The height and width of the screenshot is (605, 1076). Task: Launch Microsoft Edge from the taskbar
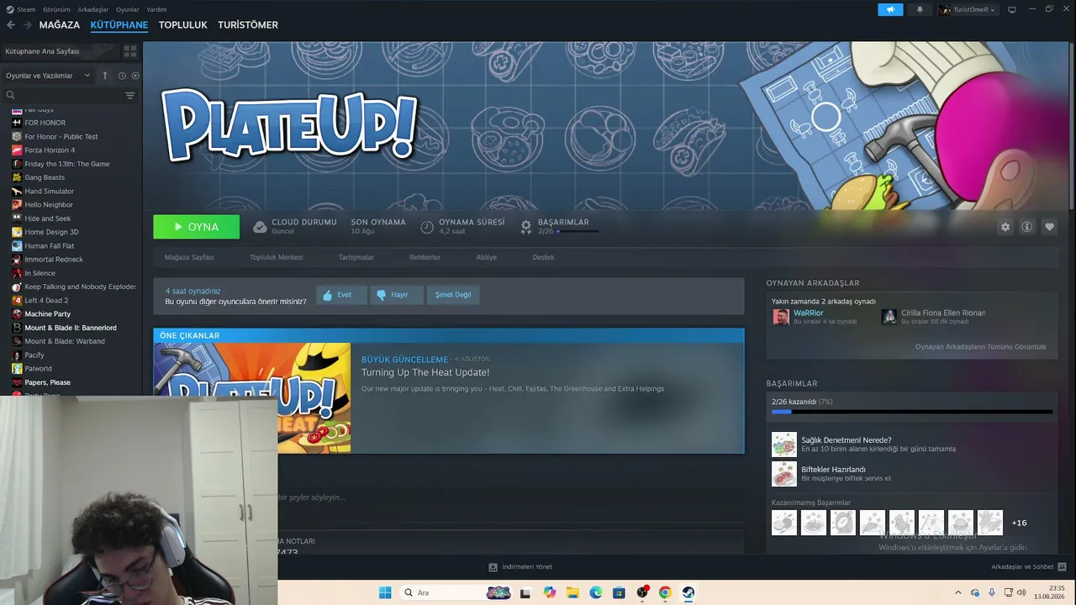[x=596, y=592]
